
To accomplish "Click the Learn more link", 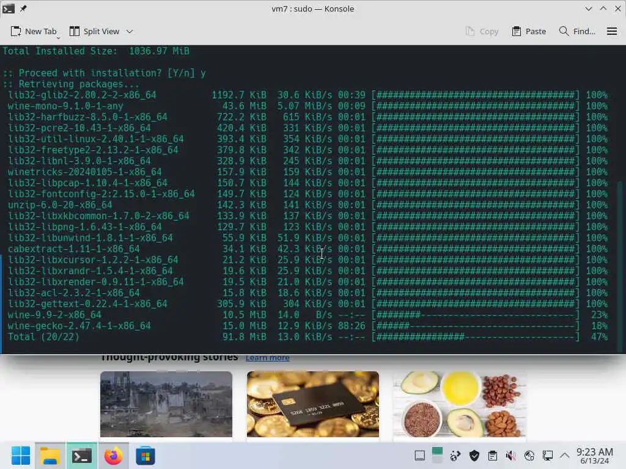I will click(x=268, y=358).
